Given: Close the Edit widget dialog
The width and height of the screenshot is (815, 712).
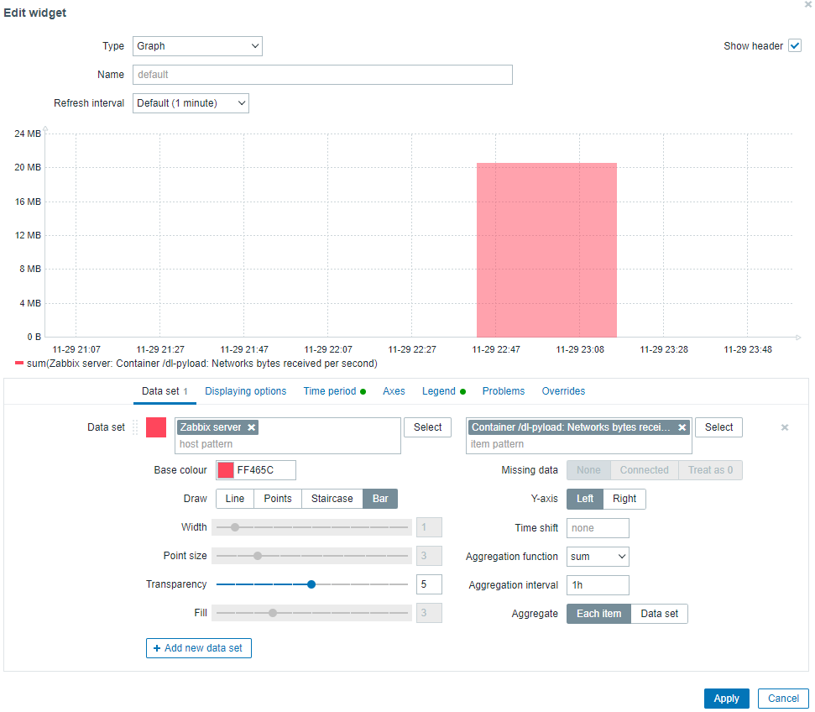Looking at the screenshot, I should point(808,3).
